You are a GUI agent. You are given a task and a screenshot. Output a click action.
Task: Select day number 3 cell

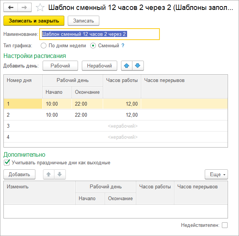[x=23, y=126]
